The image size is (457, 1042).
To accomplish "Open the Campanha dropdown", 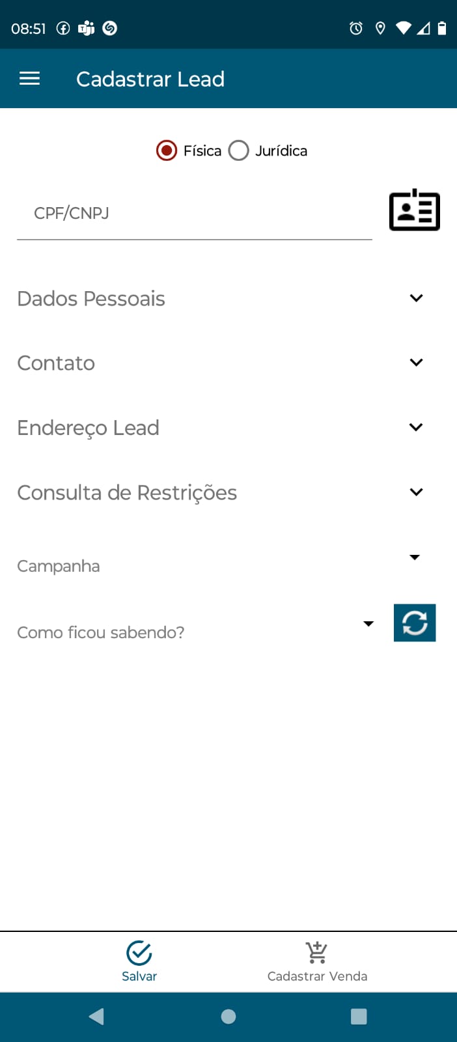I will (x=414, y=557).
